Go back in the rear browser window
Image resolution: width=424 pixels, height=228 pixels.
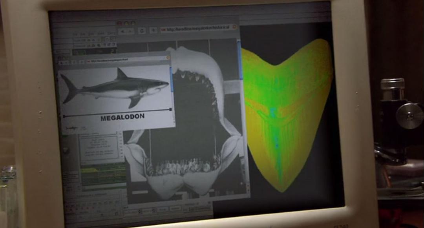point(122,31)
